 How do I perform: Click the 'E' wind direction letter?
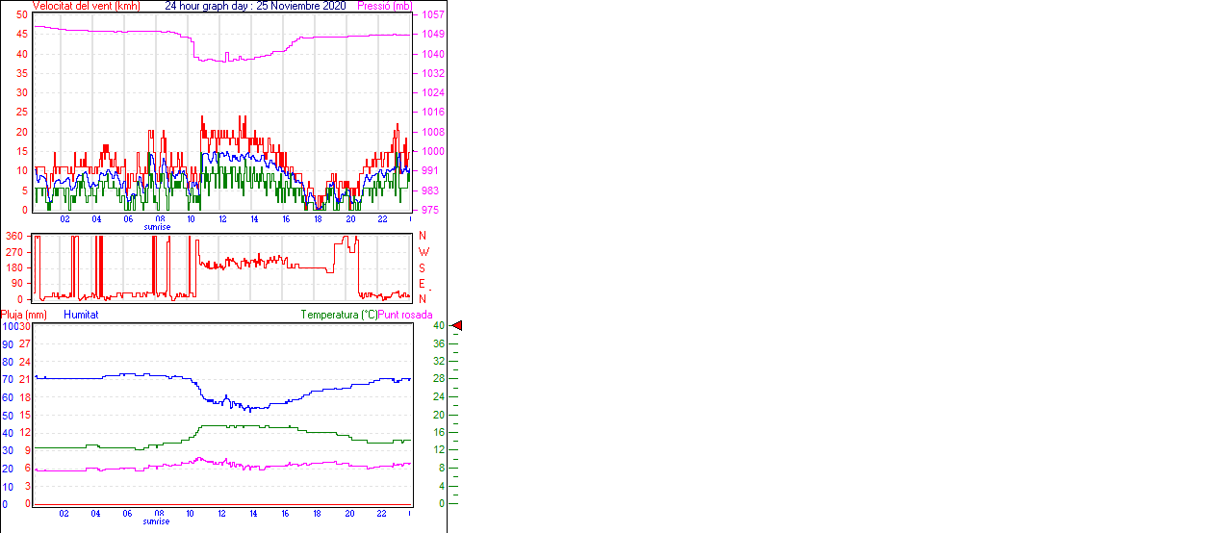[x=422, y=284]
